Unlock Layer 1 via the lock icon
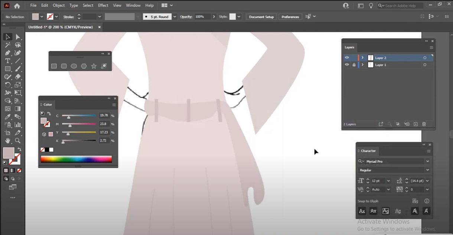This screenshot has width=453, height=235. [353, 65]
